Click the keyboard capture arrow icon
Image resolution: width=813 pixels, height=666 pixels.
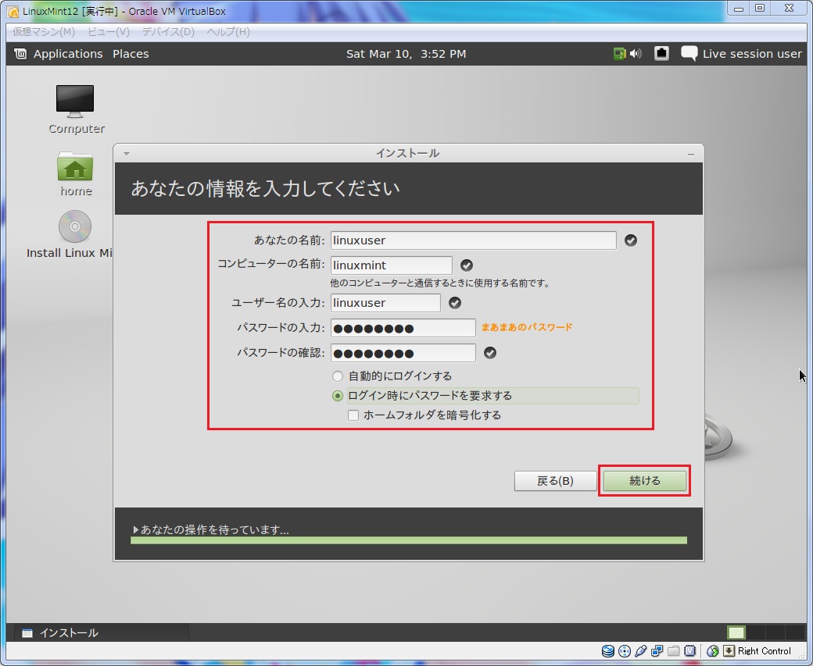(x=729, y=651)
